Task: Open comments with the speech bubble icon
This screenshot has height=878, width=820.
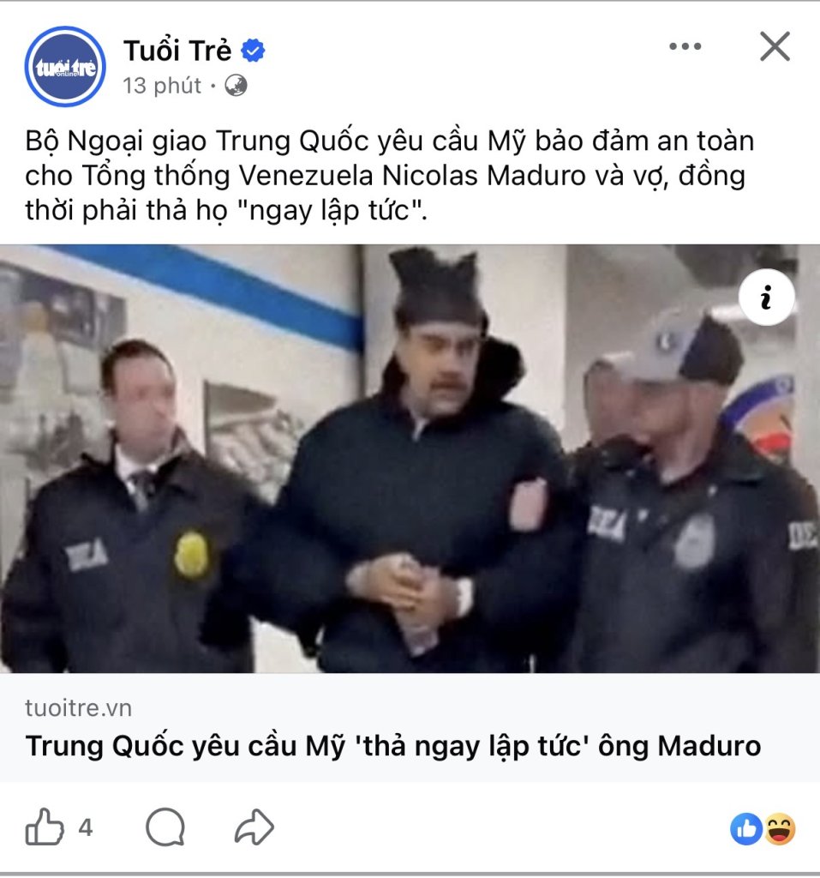Action: (x=165, y=827)
